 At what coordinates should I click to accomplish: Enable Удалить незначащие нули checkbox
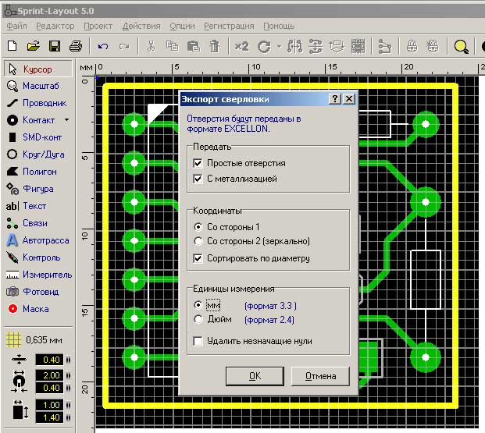(198, 341)
